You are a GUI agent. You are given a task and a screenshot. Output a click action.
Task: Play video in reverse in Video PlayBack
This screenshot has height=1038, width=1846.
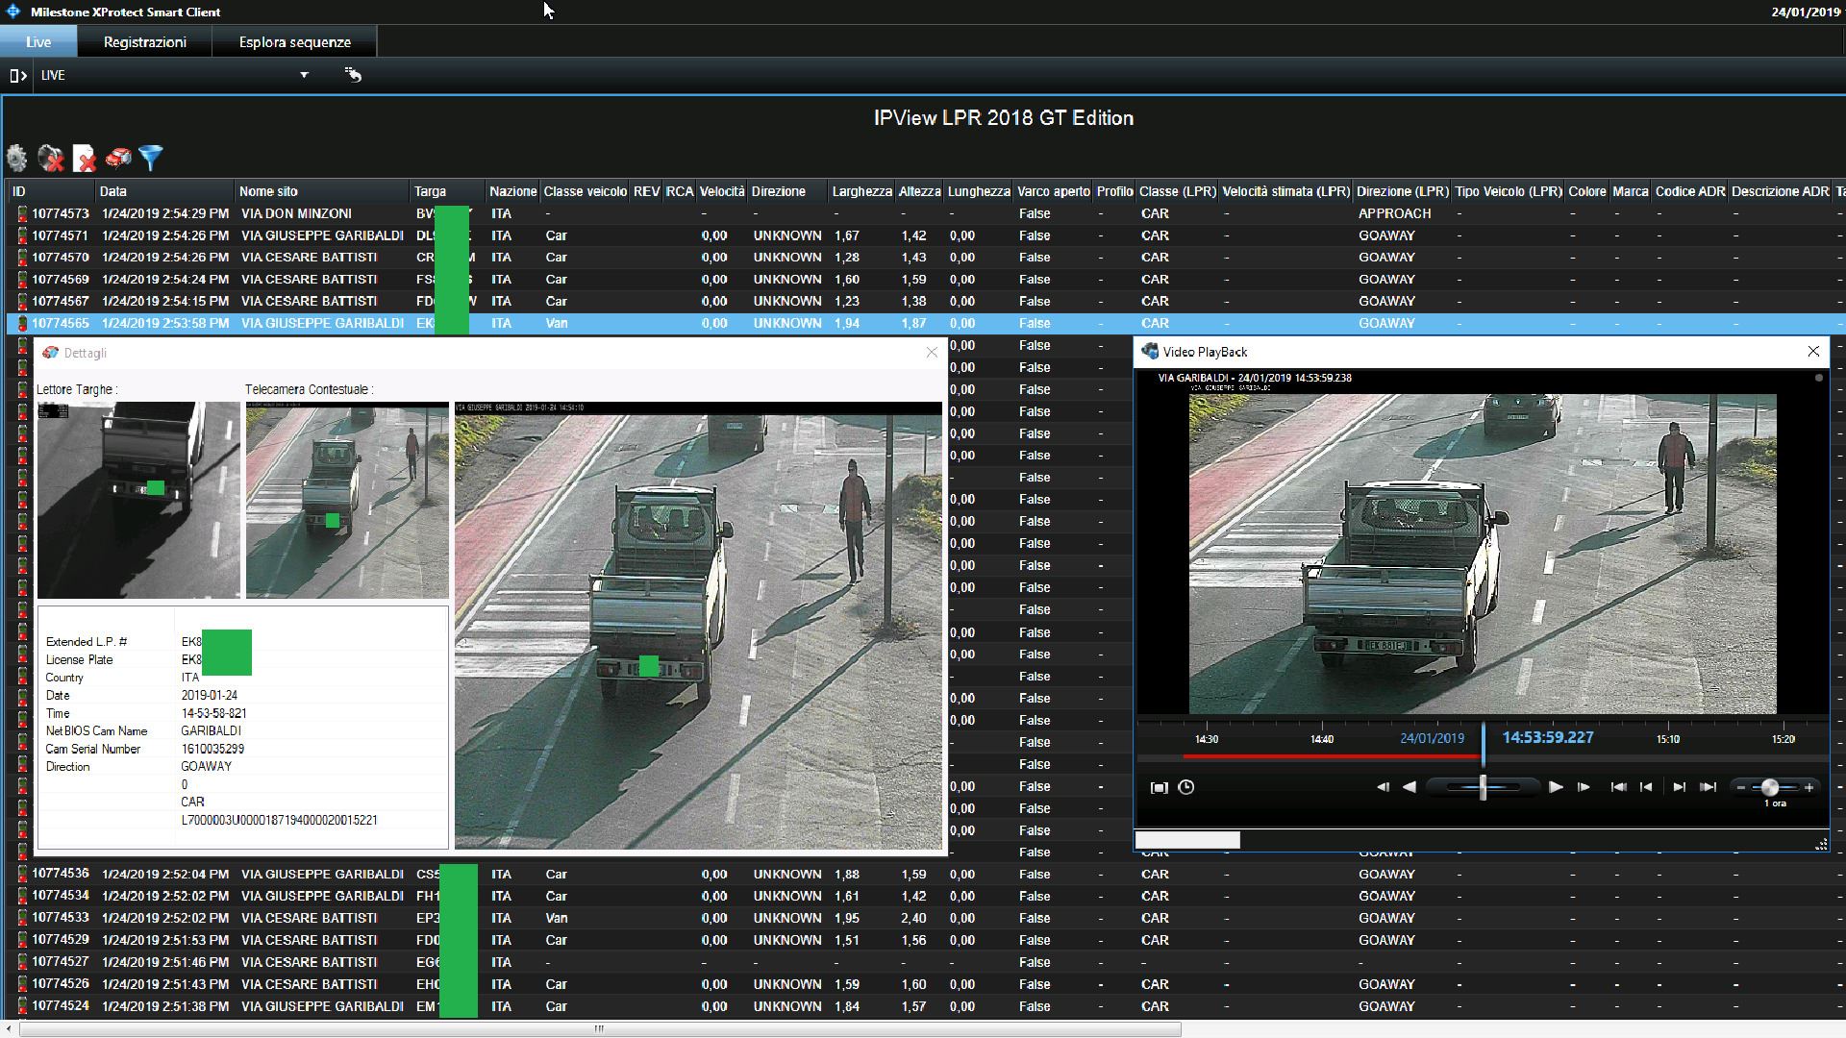(1409, 787)
